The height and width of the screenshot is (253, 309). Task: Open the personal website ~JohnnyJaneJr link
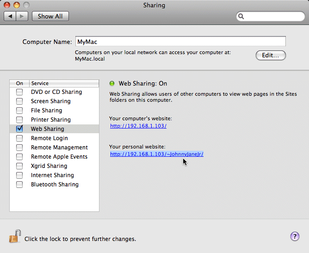(x=156, y=154)
